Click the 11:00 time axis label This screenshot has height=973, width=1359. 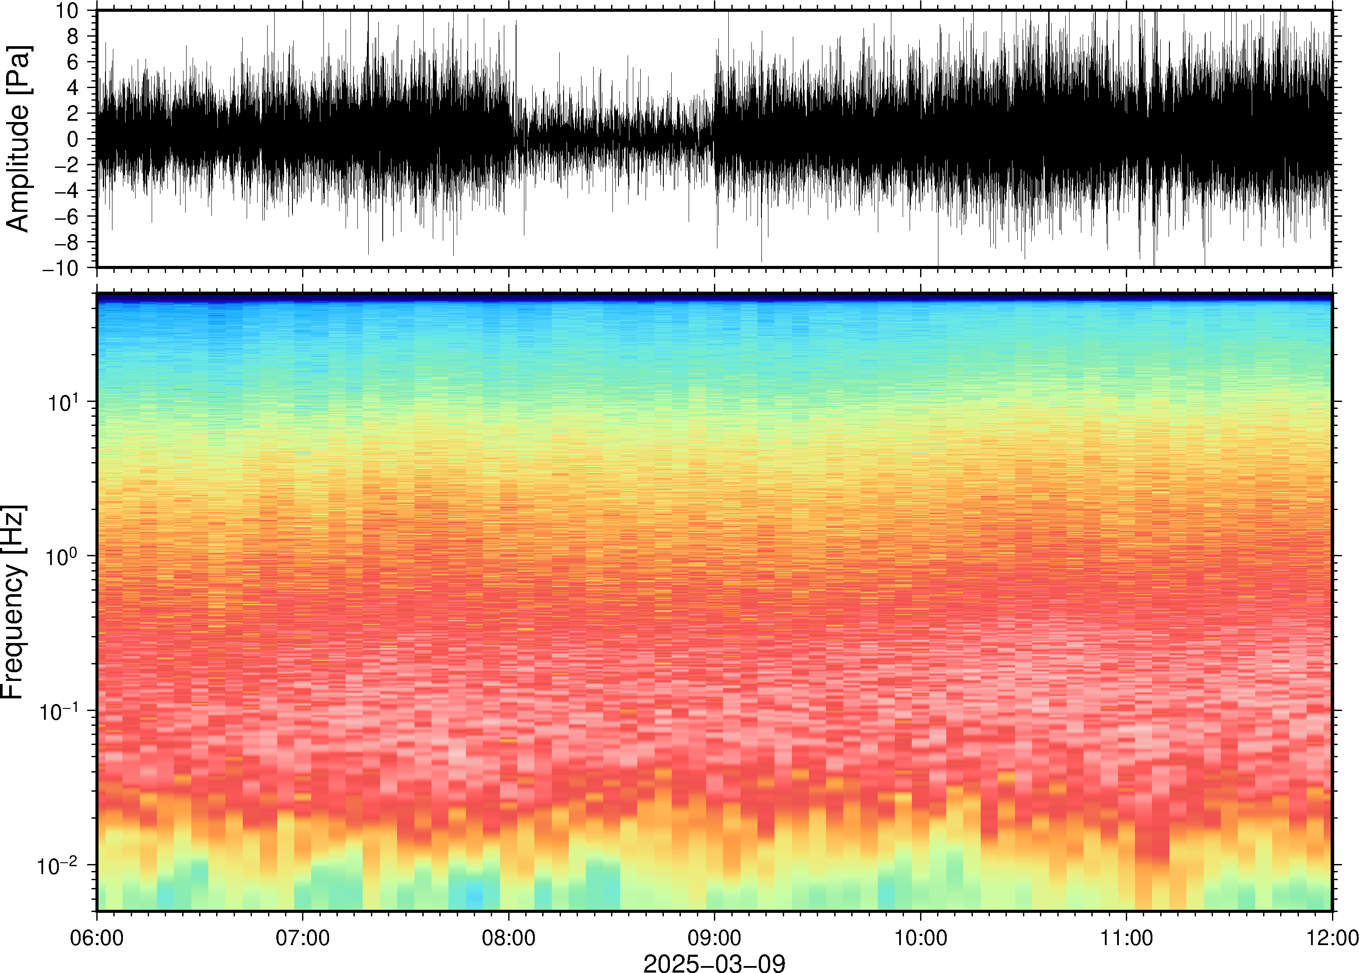click(x=1126, y=937)
